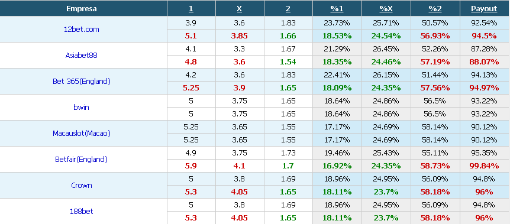Sort by the Payout column header
The image size is (510, 224).
pos(485,9)
